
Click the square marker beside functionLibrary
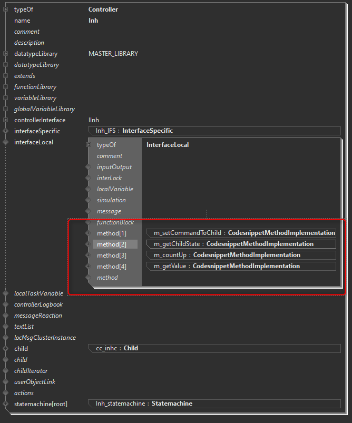5,87
